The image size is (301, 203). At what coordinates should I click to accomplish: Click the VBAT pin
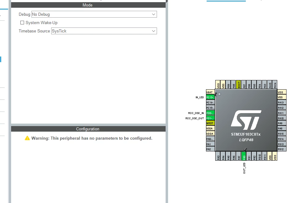tap(210, 92)
